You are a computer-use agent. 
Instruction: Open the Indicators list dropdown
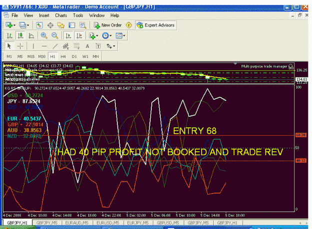coord(93,36)
